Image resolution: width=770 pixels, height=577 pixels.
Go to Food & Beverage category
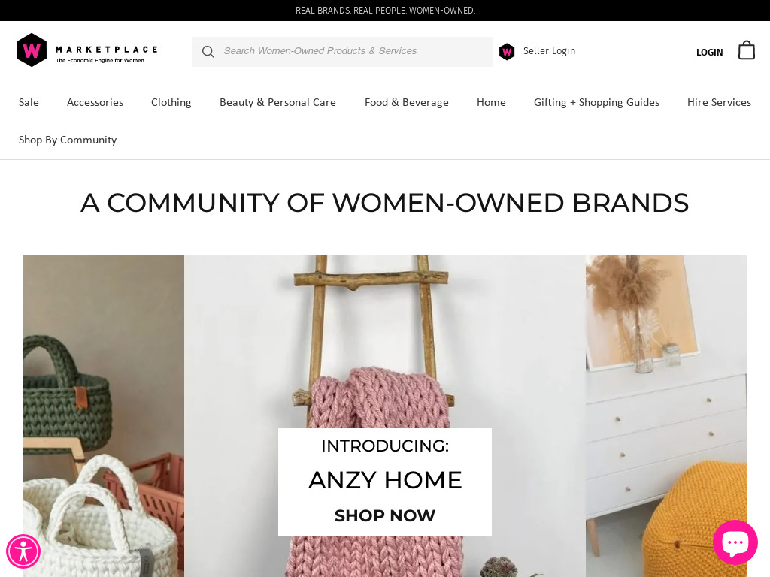tap(407, 102)
